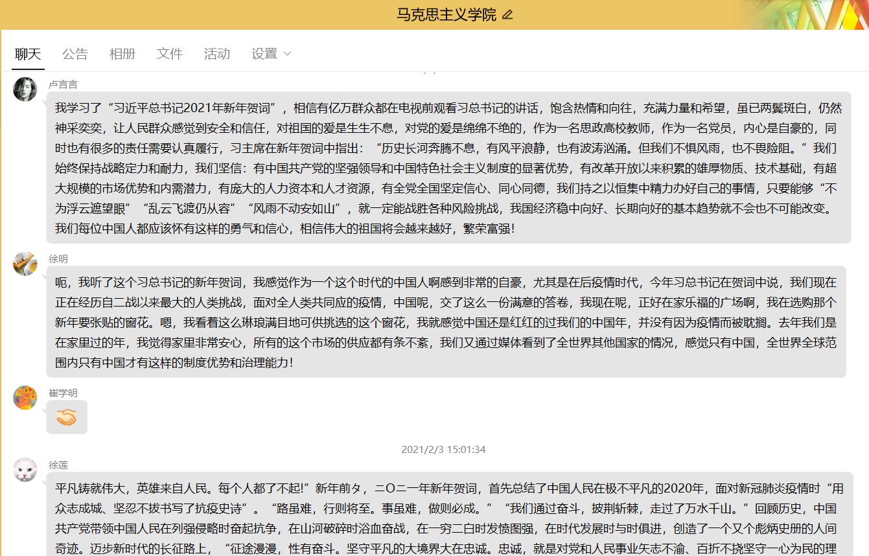Viewport: 869px width, 556px height.
Task: Click sender name 卢言言
Action: 63,84
